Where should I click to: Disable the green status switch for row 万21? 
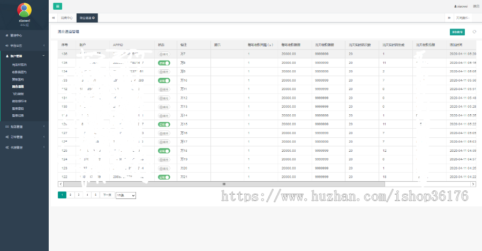click(164, 177)
